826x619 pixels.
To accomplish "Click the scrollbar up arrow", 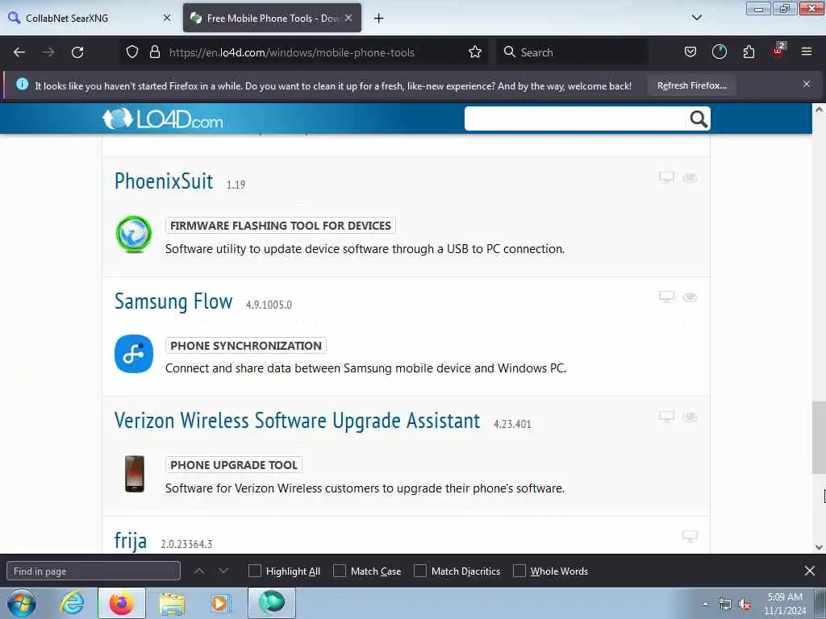I will (x=819, y=110).
